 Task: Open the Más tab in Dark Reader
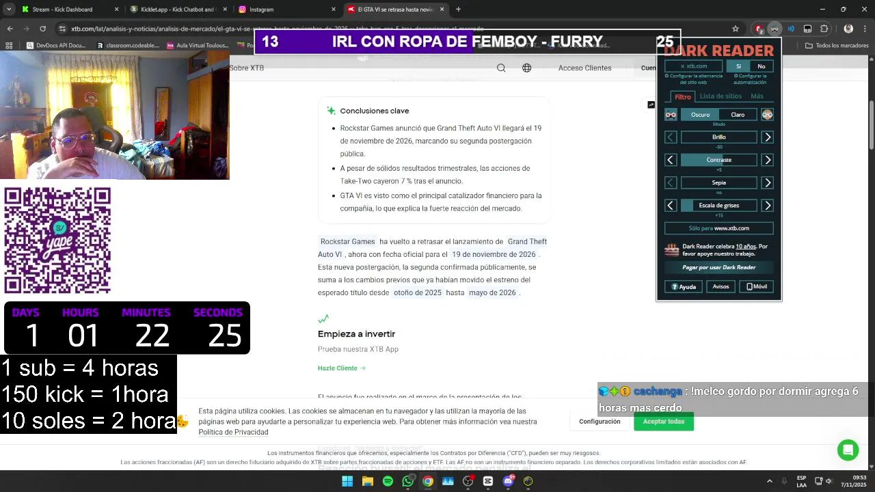click(757, 96)
